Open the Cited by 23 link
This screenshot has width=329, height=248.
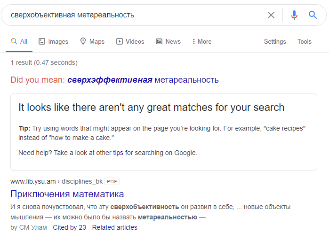click(70, 227)
